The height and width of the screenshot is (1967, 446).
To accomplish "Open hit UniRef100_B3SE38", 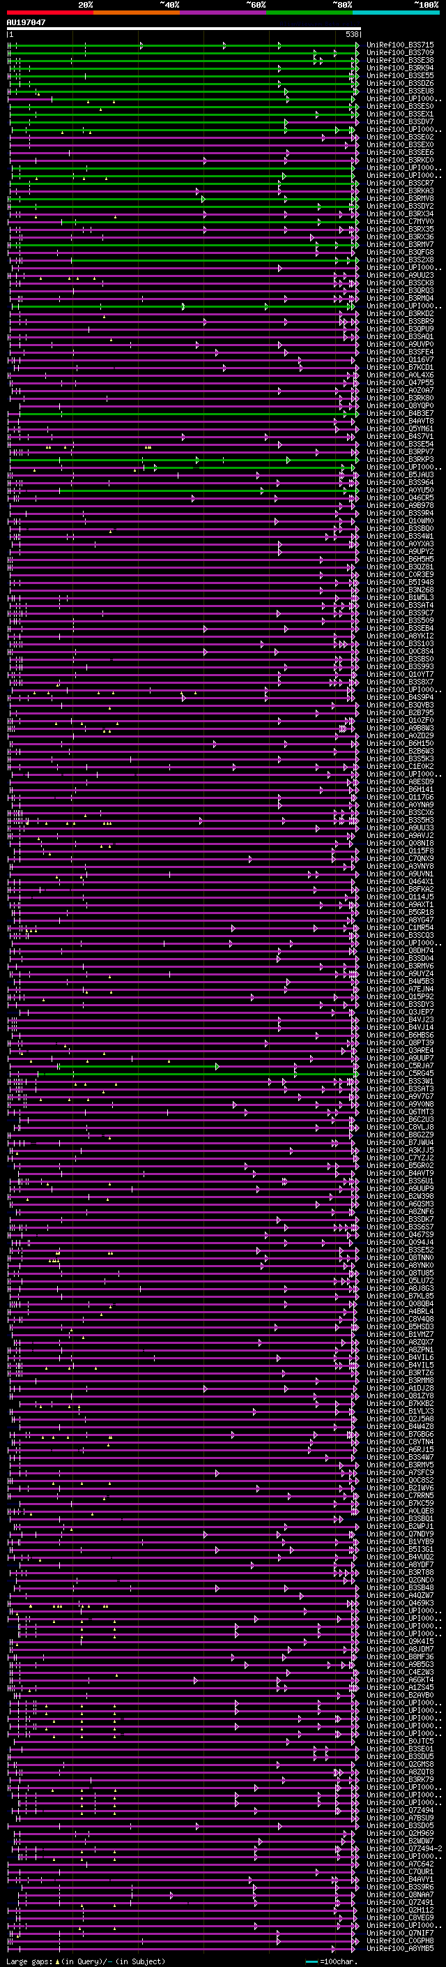I will (x=400, y=60).
